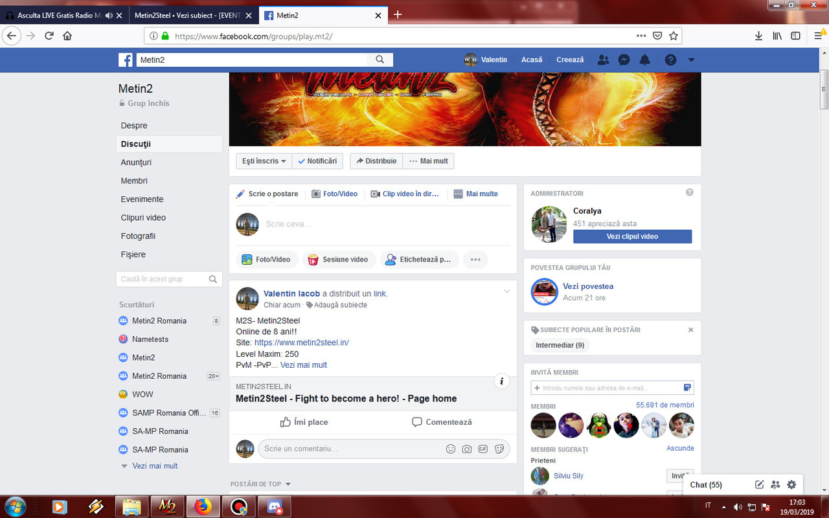Open a new tab with plus button
The width and height of the screenshot is (829, 518).
click(x=398, y=14)
